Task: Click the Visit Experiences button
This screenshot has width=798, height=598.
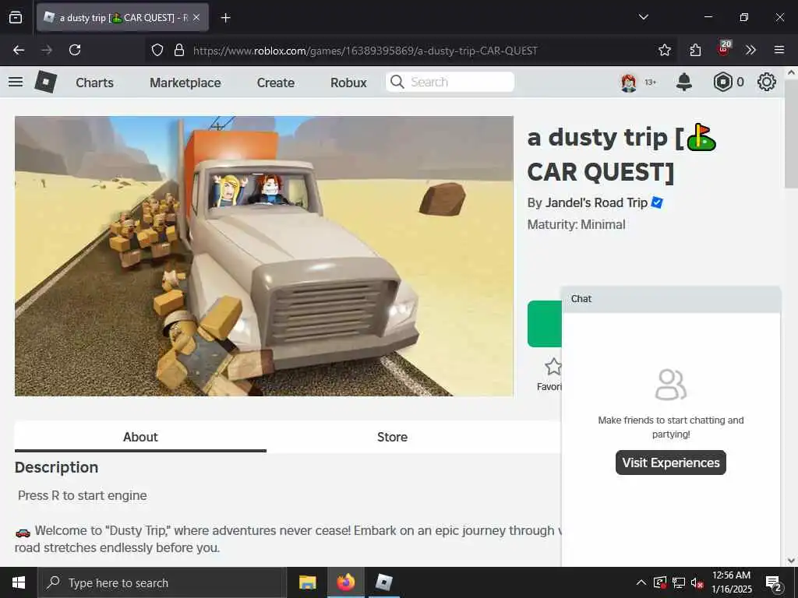Action: coord(671,463)
